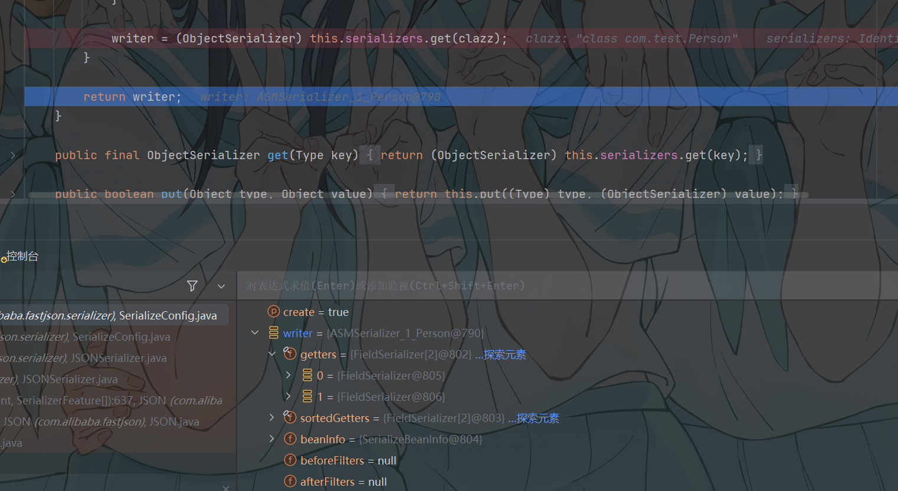Switch to the 控制台 console tab
Screen dimensions: 898x491
click(x=22, y=256)
